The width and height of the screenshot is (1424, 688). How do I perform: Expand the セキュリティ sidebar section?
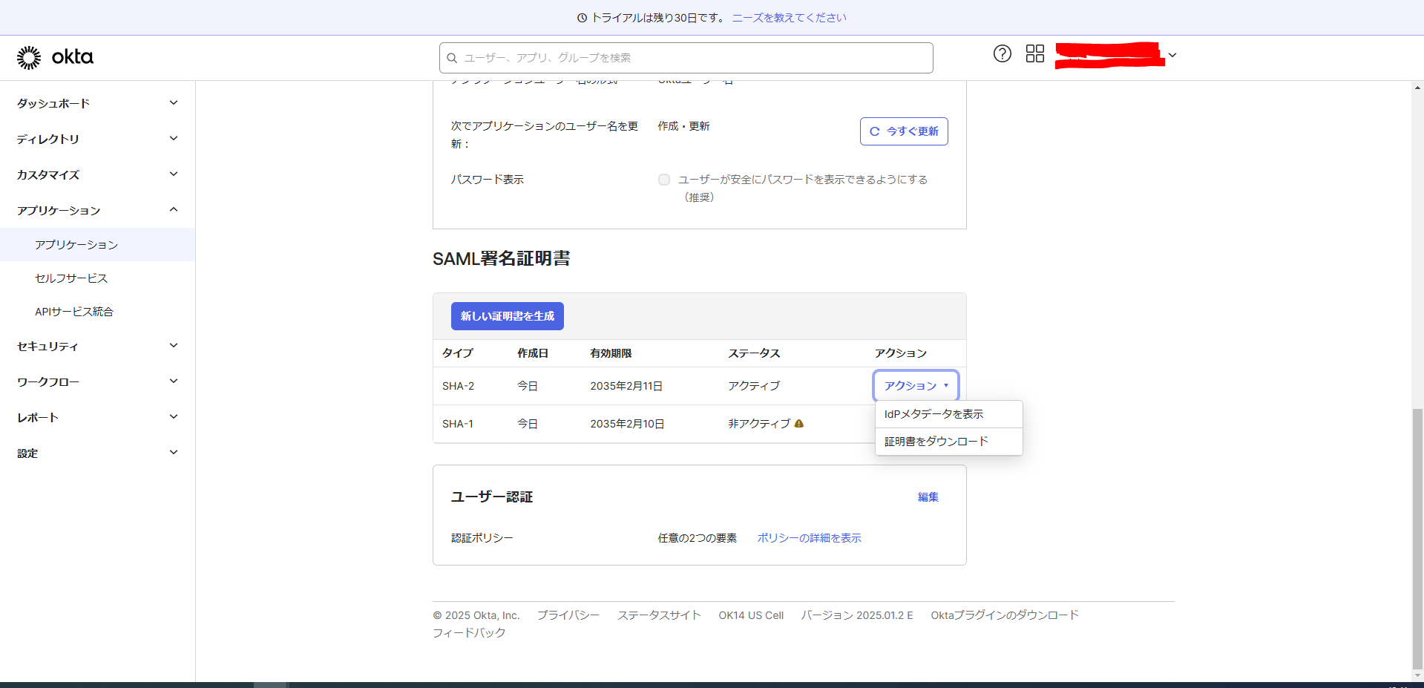(x=97, y=346)
